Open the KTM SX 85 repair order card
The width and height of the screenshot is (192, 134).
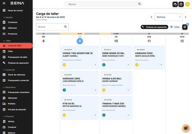(x=80, y=108)
